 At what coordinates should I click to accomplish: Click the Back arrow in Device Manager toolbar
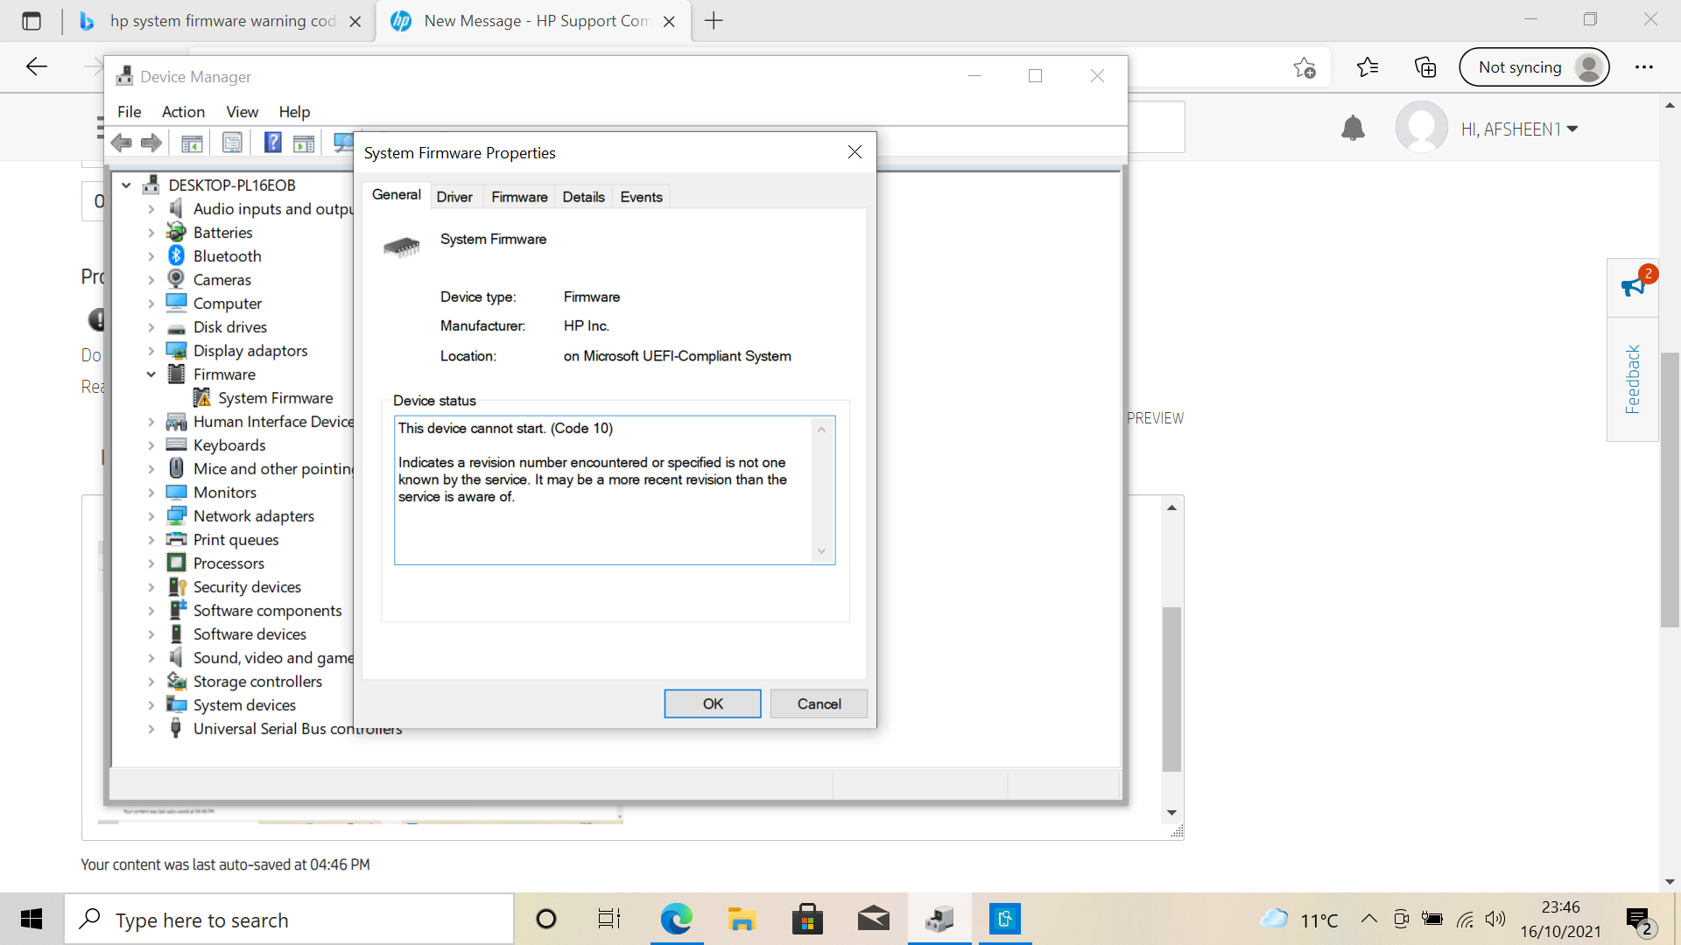(123, 143)
